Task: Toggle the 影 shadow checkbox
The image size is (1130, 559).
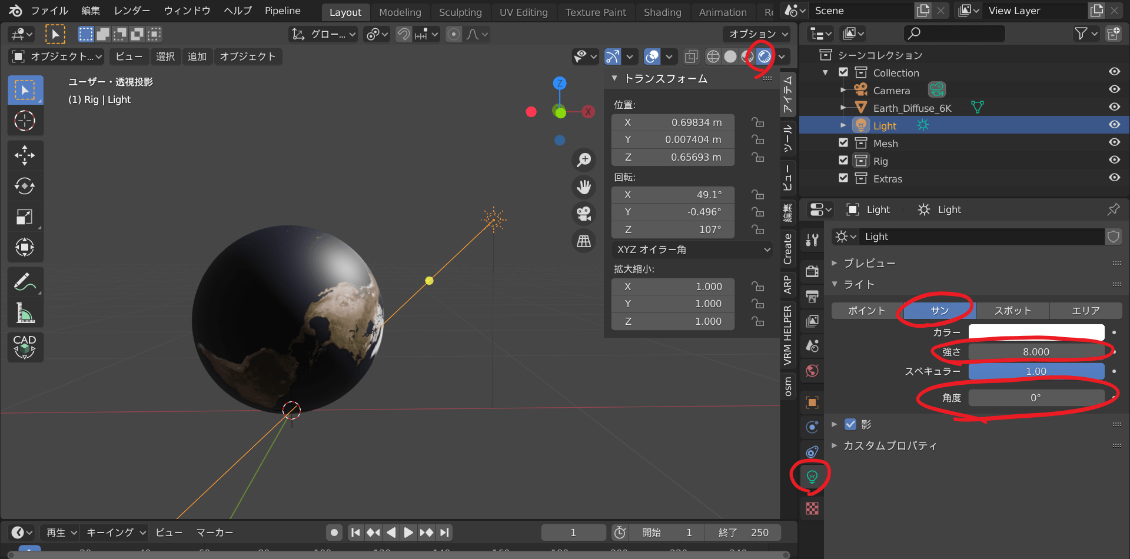Action: (x=850, y=424)
